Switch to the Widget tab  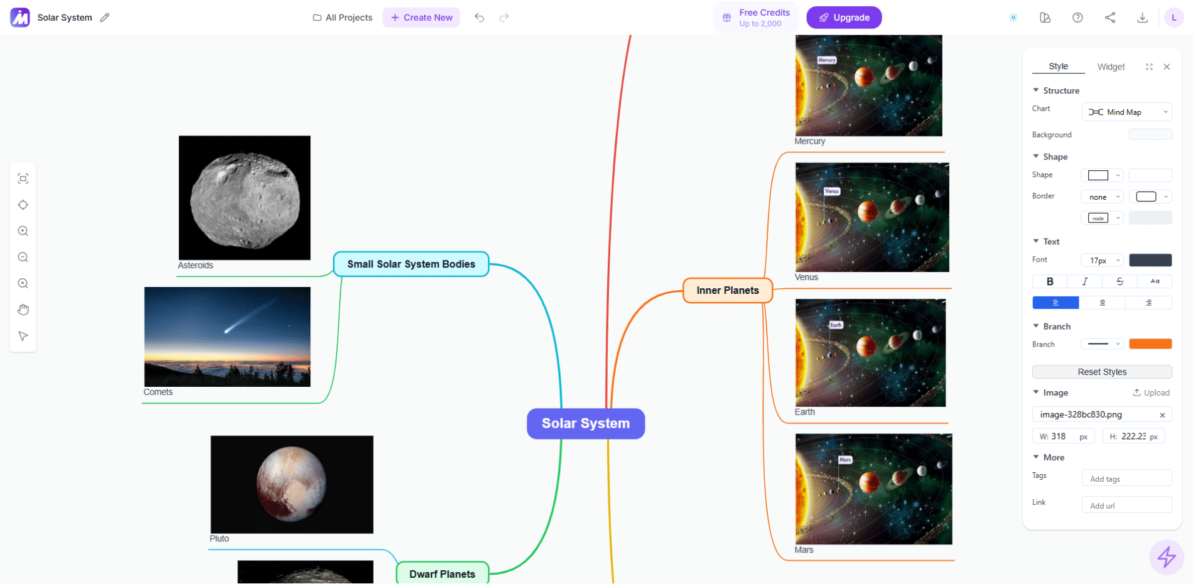1111,67
